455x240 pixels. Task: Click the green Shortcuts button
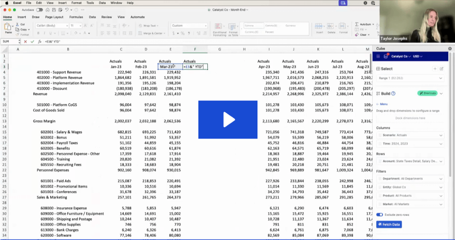click(x=427, y=93)
